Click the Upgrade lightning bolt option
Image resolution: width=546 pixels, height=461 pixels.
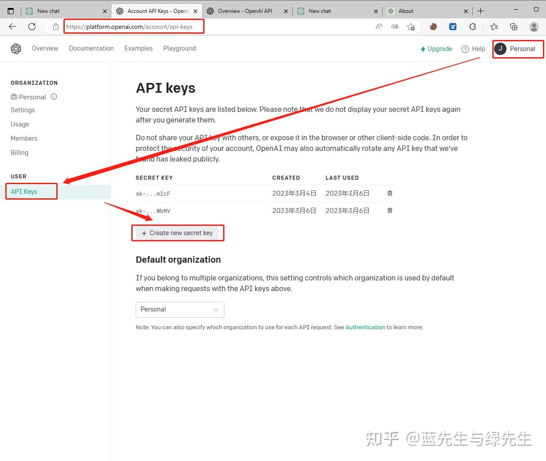(x=436, y=49)
